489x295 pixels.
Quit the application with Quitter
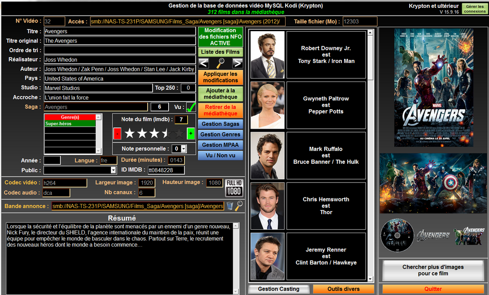tap(433, 289)
